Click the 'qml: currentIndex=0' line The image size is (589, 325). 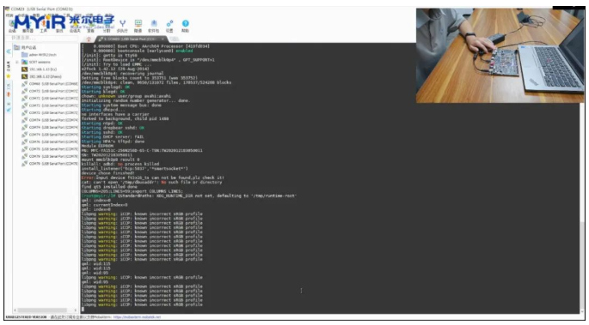coord(104,205)
